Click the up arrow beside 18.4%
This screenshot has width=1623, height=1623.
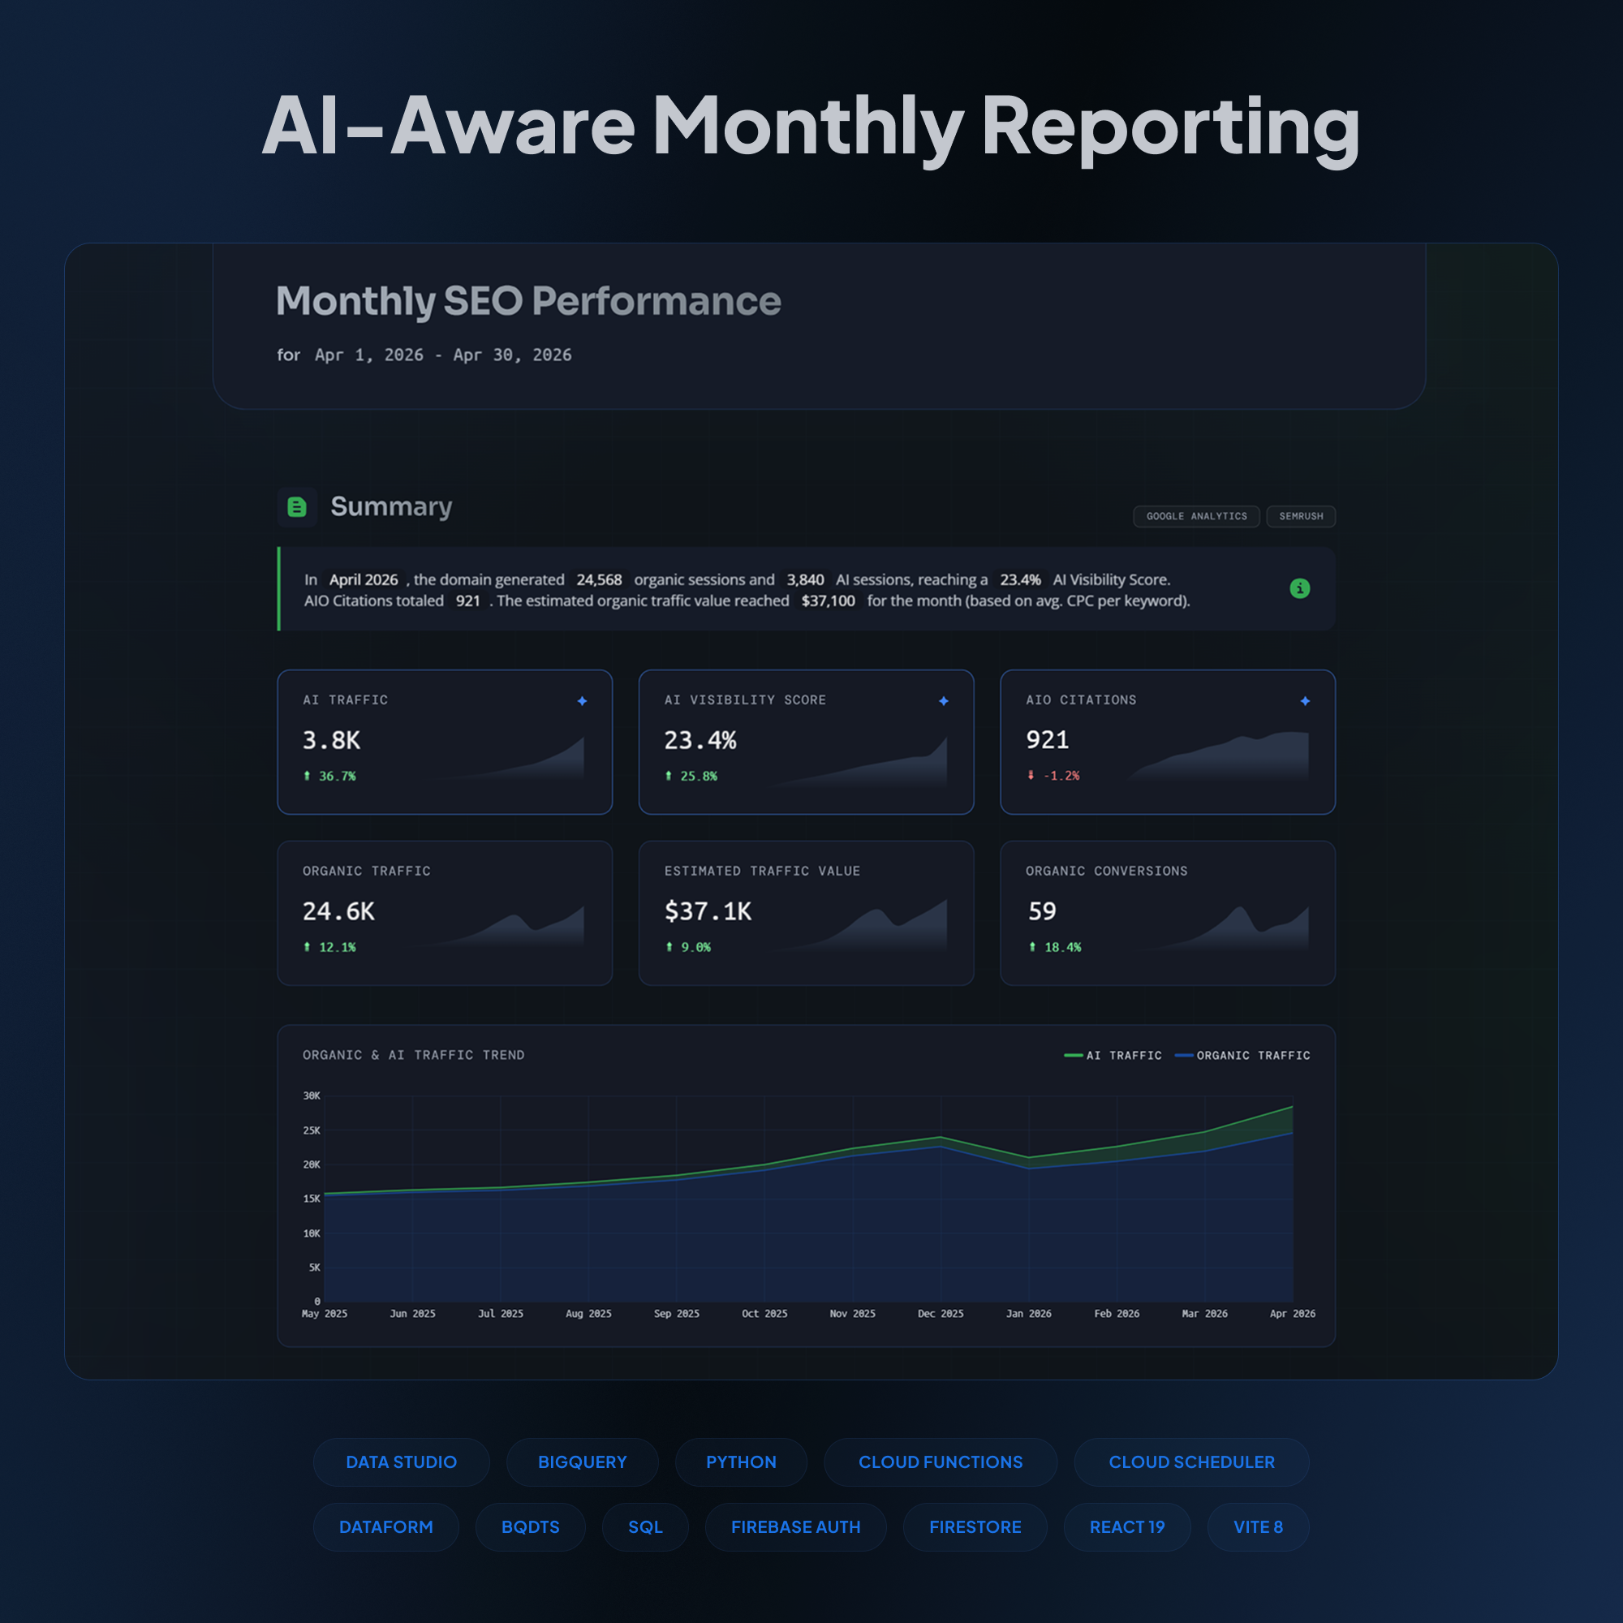pyautogui.click(x=1032, y=947)
